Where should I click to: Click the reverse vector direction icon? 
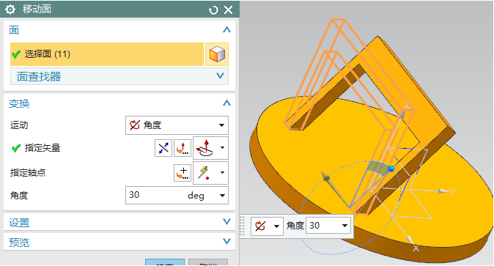[163, 148]
